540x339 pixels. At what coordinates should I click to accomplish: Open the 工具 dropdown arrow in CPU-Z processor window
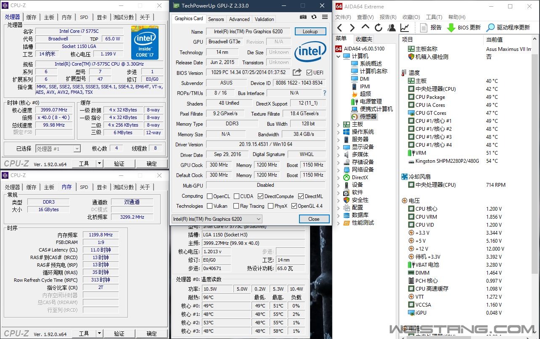(x=99, y=164)
